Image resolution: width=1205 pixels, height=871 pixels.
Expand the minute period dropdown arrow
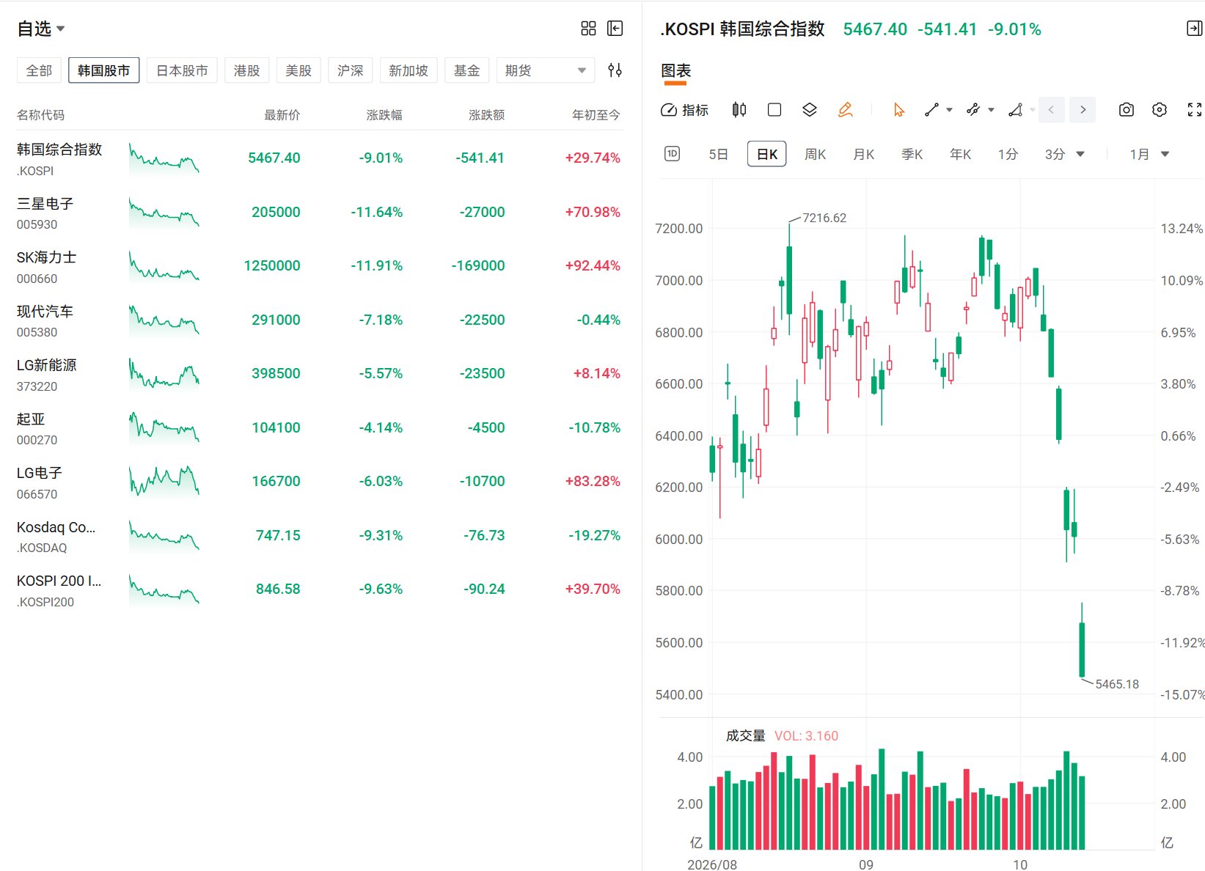pos(1080,154)
